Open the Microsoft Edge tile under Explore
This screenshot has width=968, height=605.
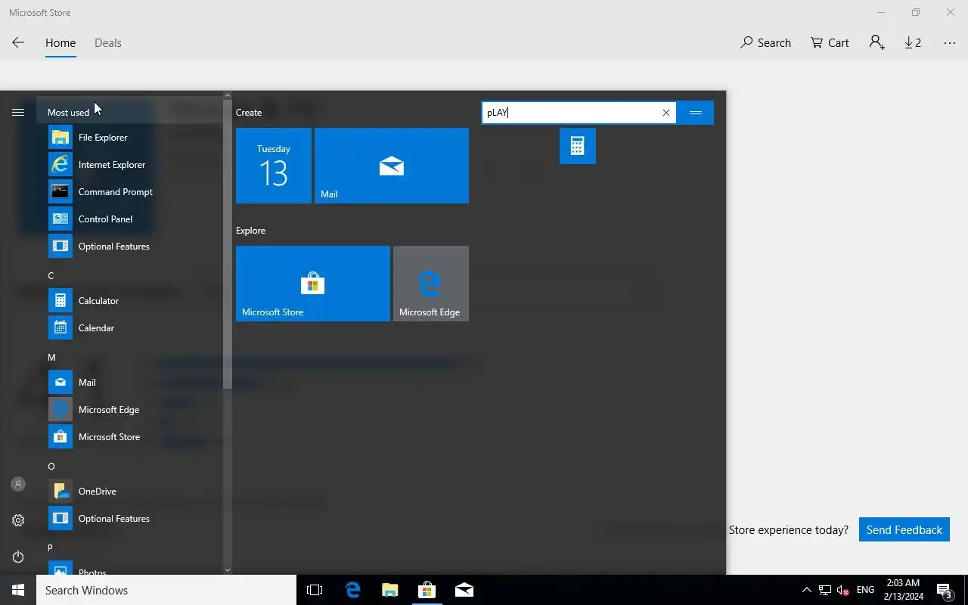(431, 284)
